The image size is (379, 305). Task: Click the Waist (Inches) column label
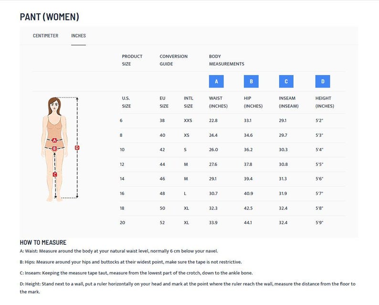218,102
